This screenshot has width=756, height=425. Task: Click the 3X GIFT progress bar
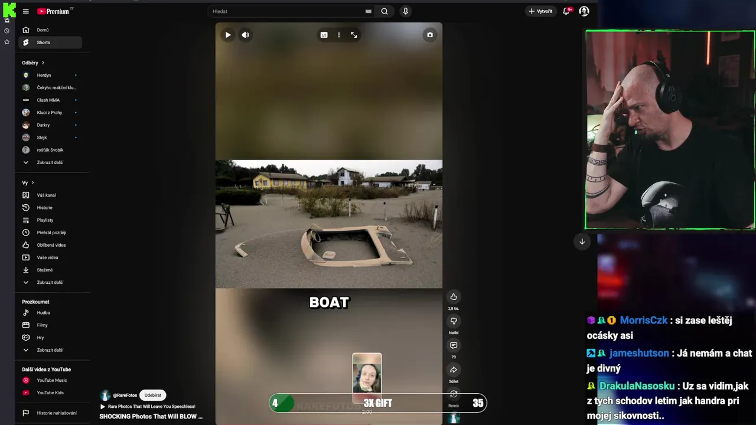378,403
